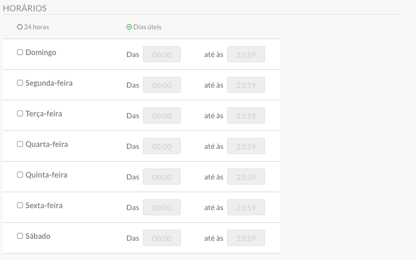This screenshot has height=260, width=416.
Task: Select Sábado end time 23:59 field
Action: point(246,238)
